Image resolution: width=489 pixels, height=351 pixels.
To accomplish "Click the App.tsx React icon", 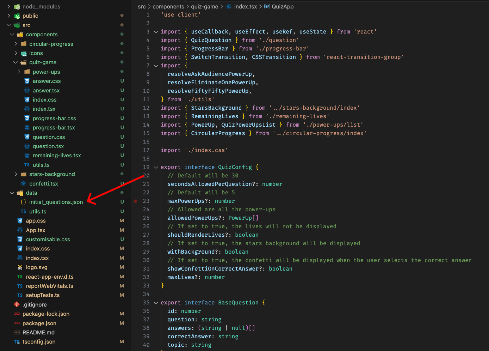I will pyautogui.click(x=20, y=230).
